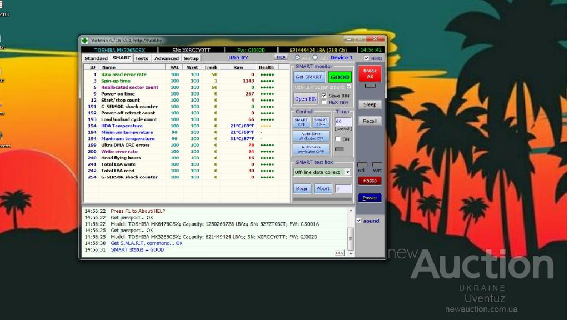Toggle the Save BIN checkbox
This screenshot has width=569, height=320.
click(x=324, y=96)
